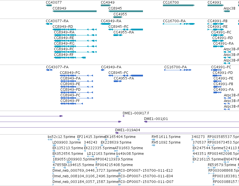239x186 pixels.
Task: Open EST EK165404.5prime
Action: pyautogui.click(x=120, y=137)
